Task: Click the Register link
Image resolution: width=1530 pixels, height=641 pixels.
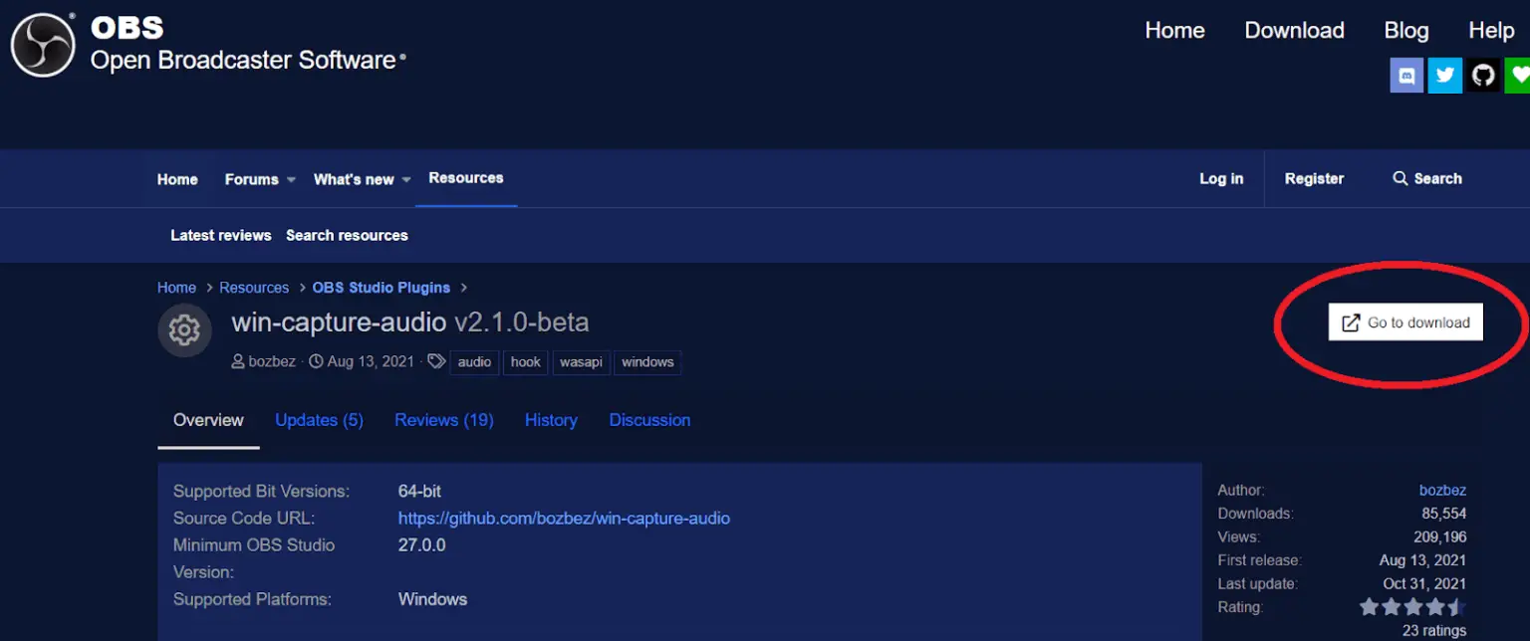Action: click(1314, 178)
